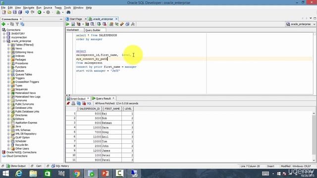The height and width of the screenshot is (178, 317).
Task: Click the copy results icon in Query Result
Action: [x=79, y=103]
